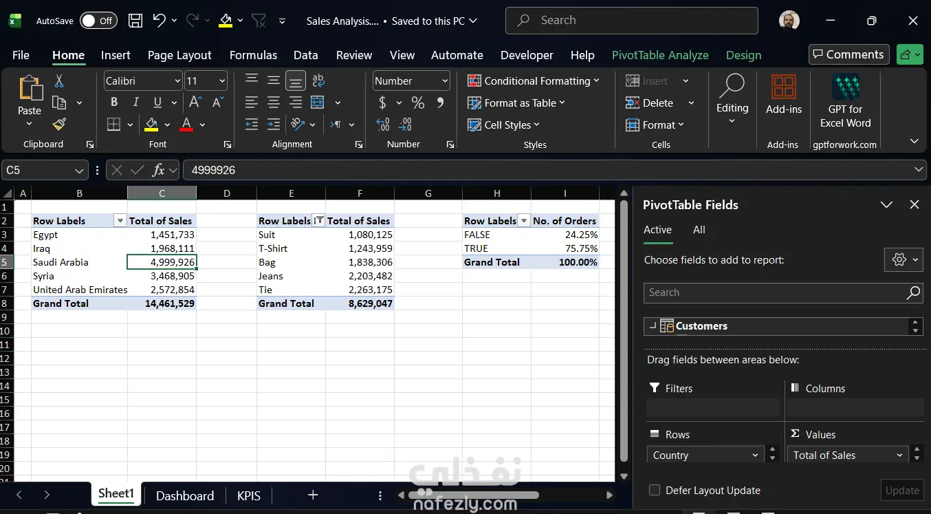Open GPT for Excel Word add-in
Viewport: 931px width, 514px height.
point(845,101)
